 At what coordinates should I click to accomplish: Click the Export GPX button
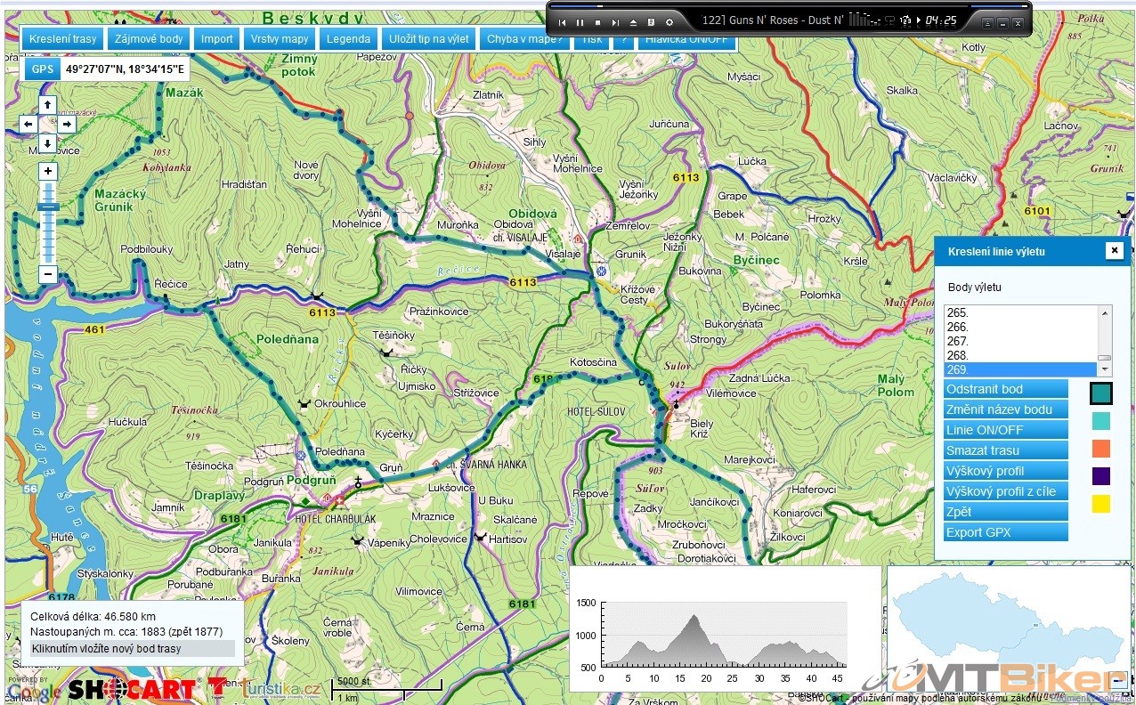coord(1005,532)
